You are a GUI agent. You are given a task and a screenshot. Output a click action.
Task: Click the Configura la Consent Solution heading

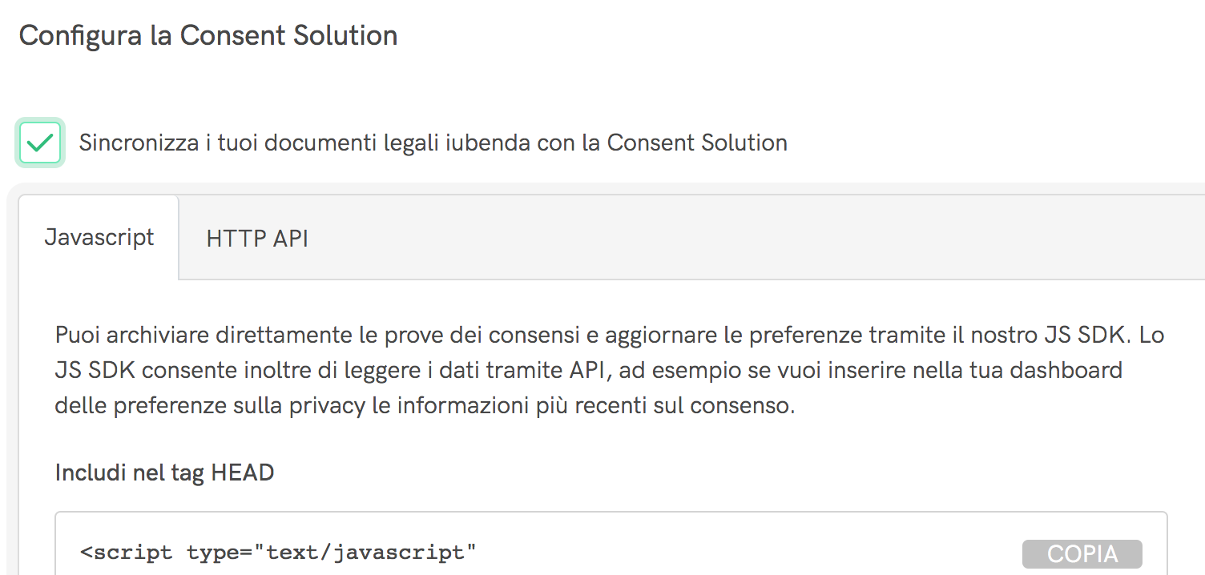click(209, 35)
